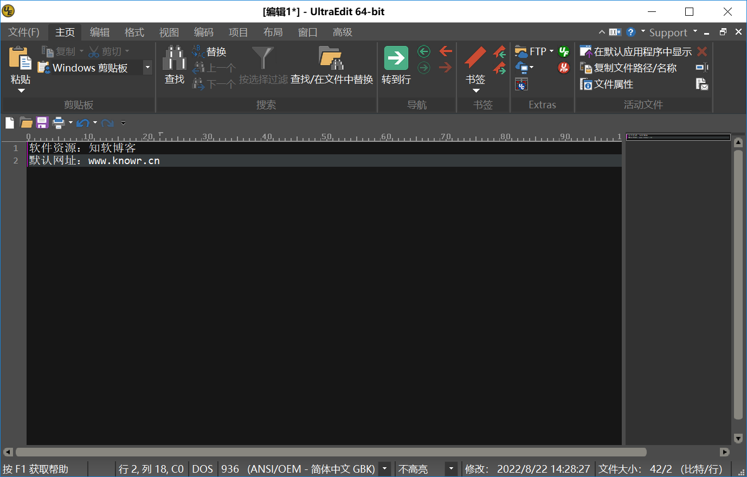The width and height of the screenshot is (747, 477).
Task: Switch to the 高级 ribbon tab
Action: [343, 32]
